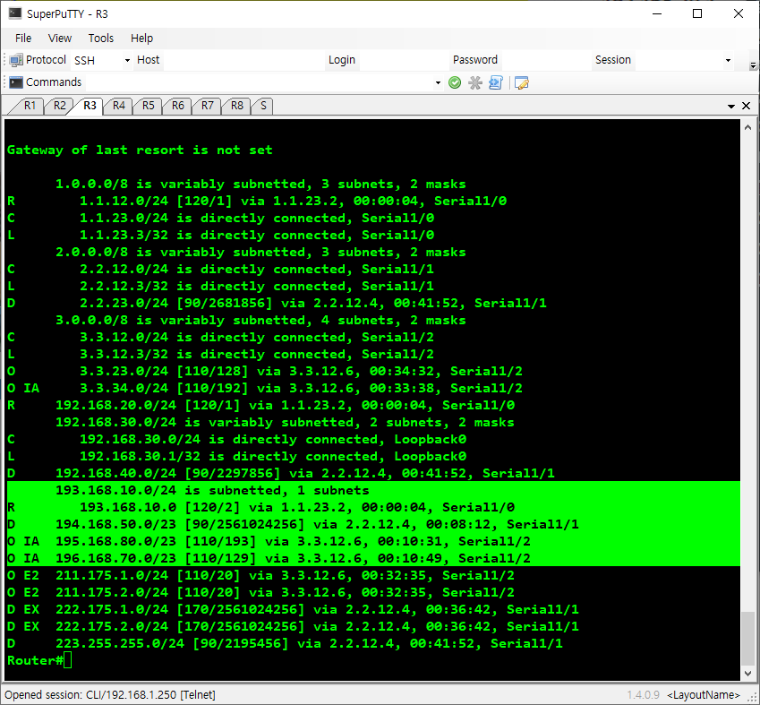Click the blue script send icon

(496, 83)
